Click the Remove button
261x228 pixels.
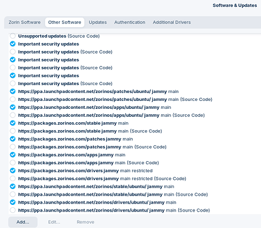pos(85,222)
